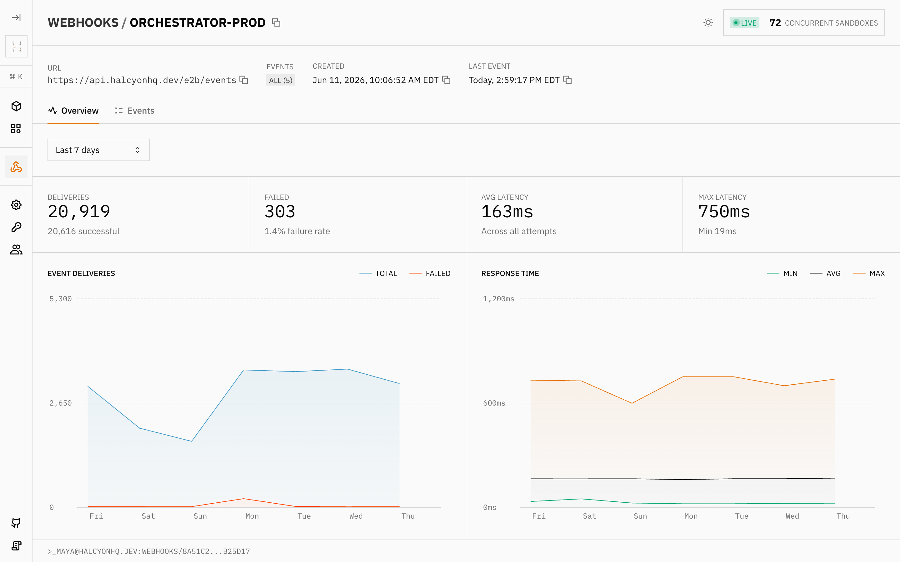Click the Sun label in Response Time chart
Viewport: 900px width, 562px height.
(x=640, y=516)
